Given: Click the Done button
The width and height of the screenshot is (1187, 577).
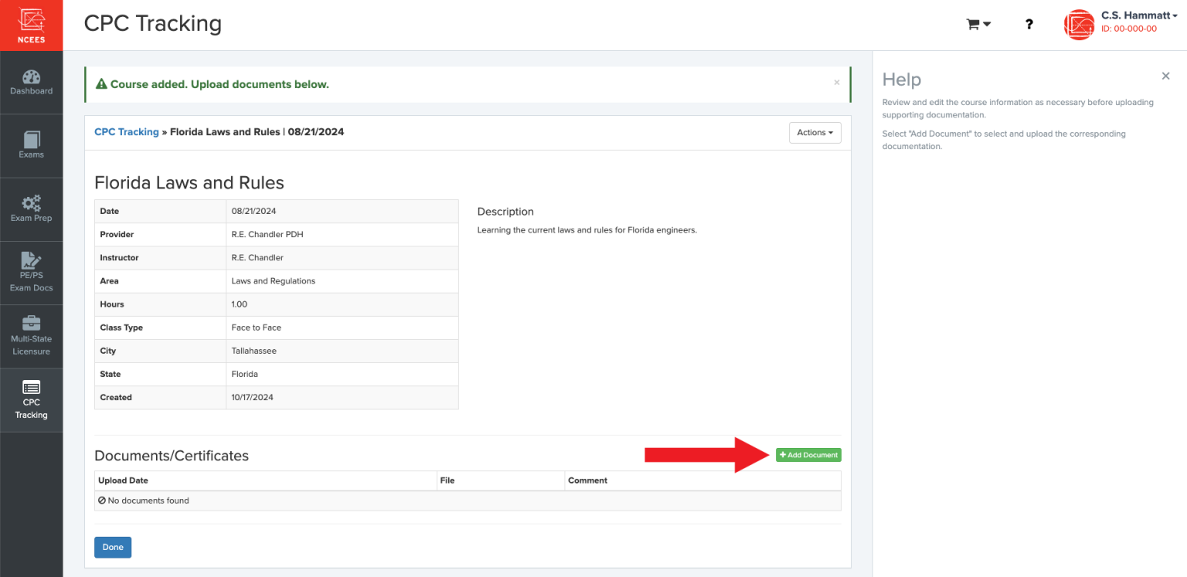Looking at the screenshot, I should pyautogui.click(x=113, y=547).
